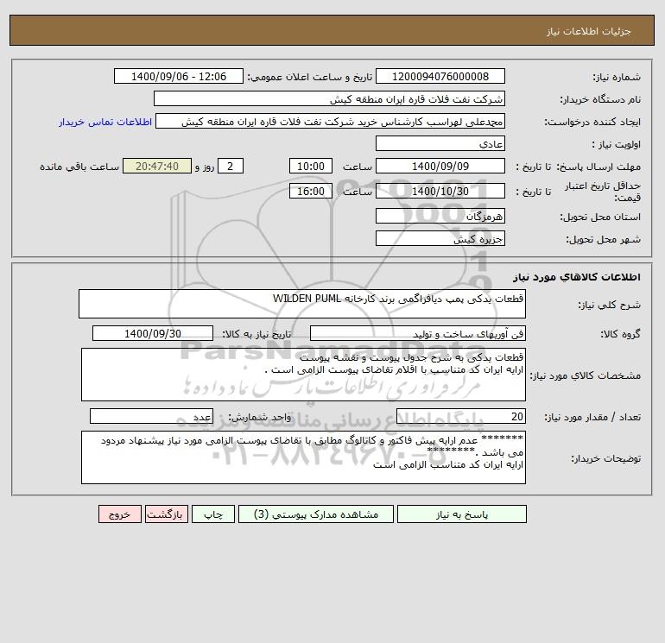Click the تاریخ نیاز به کالا field 1400/09/30

[153, 333]
